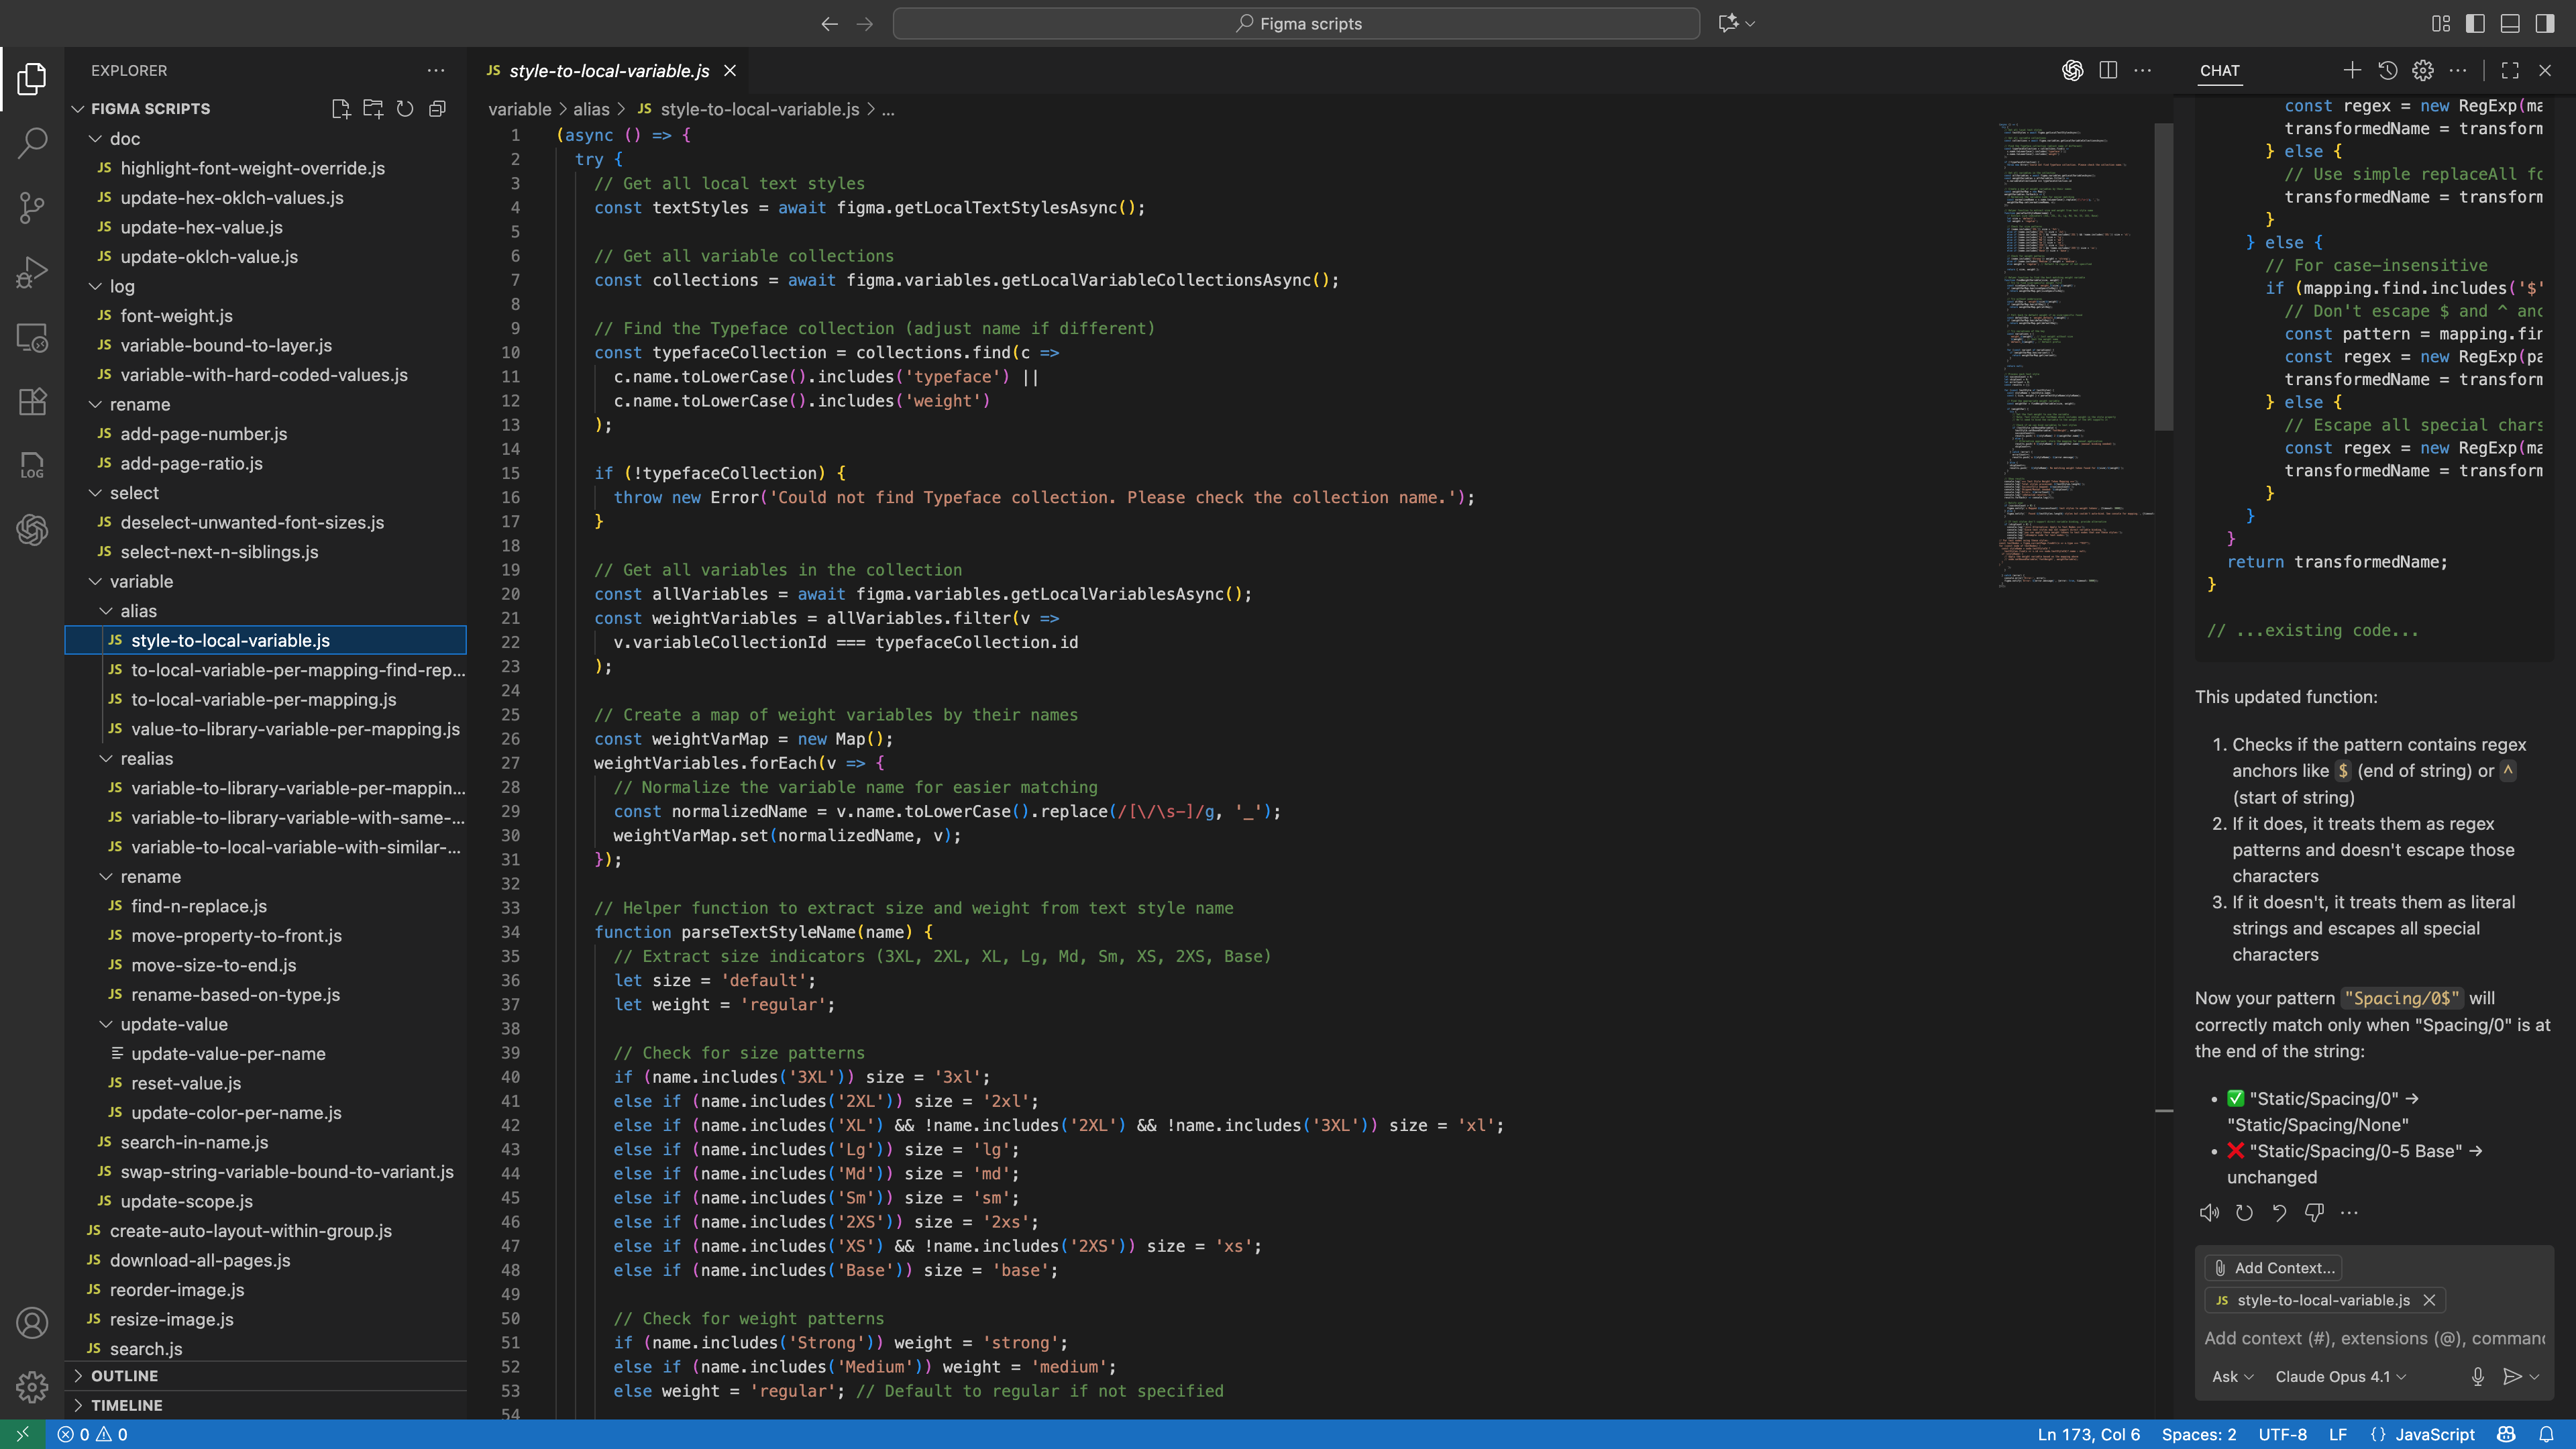The width and height of the screenshot is (2576, 1449).
Task: Collapse the realias folder
Action: tap(146, 759)
